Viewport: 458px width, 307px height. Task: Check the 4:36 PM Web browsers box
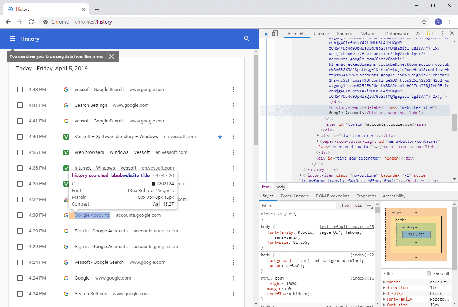[20, 152]
